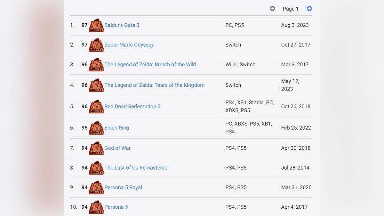Open Zelda: Tears of the Kingdom link
Image resolution: width=384 pixels, height=216 pixels.
(154, 85)
